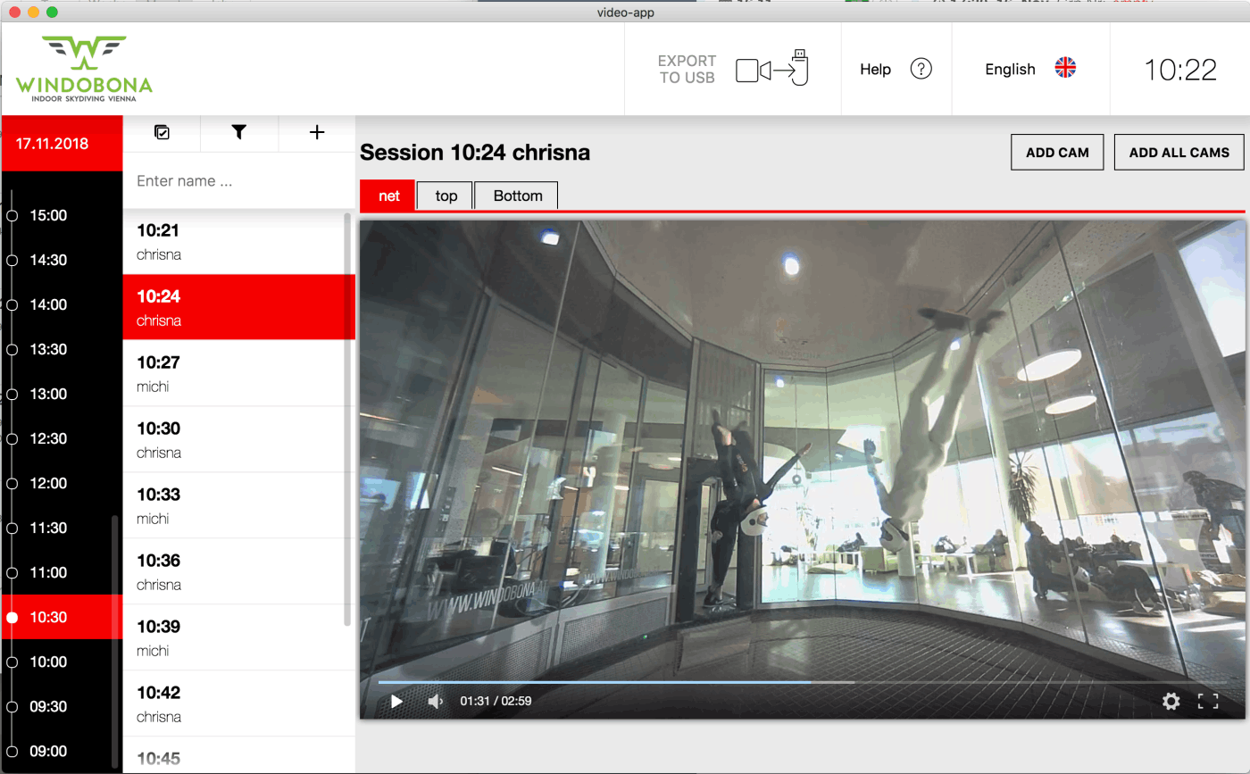Click the ADD ALL CAMS button
The image size is (1250, 774).
(x=1179, y=153)
